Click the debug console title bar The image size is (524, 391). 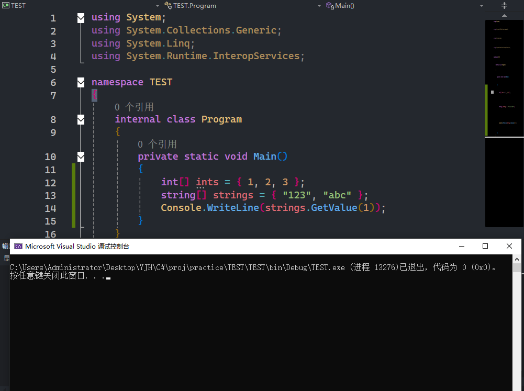click(x=265, y=247)
